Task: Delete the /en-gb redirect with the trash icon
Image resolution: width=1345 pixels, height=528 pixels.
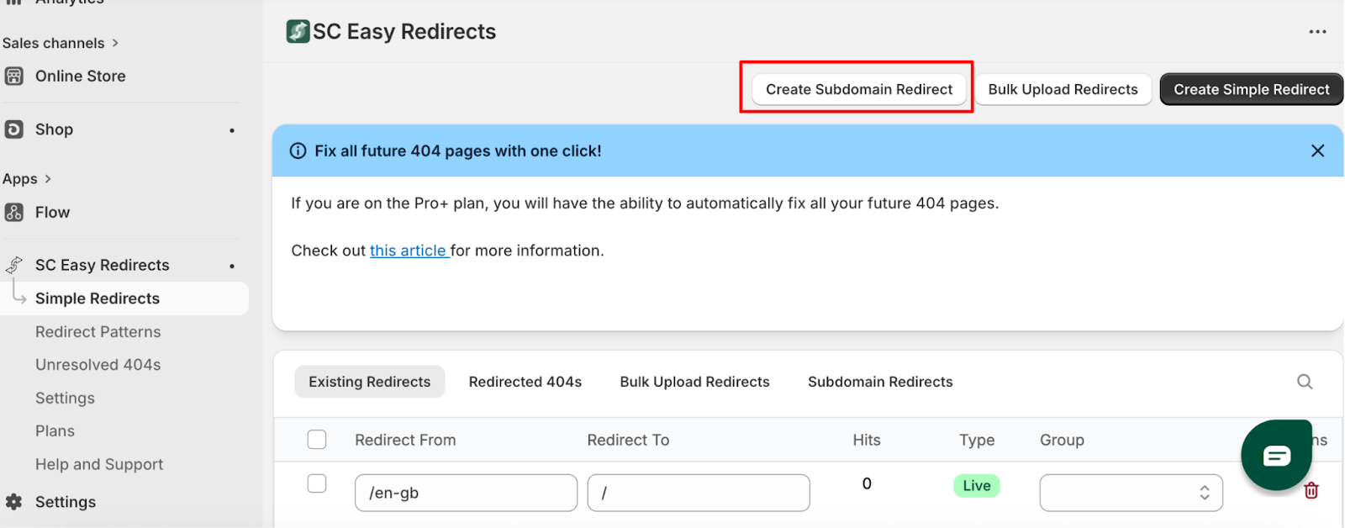Action: tap(1311, 491)
